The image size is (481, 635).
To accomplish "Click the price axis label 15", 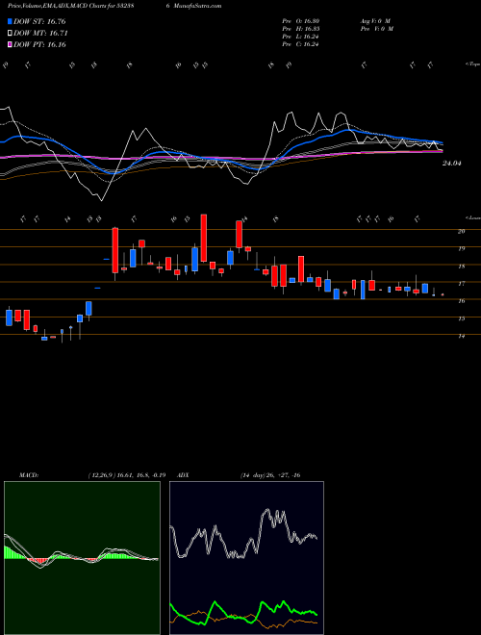I will click(x=461, y=318).
